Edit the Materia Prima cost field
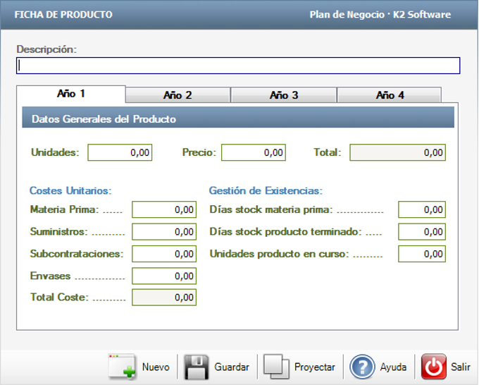Image resolution: width=479 pixels, height=385 pixels. [x=164, y=209]
